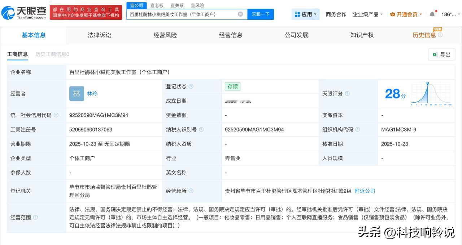Open the 经营信息 tab

point(231,35)
